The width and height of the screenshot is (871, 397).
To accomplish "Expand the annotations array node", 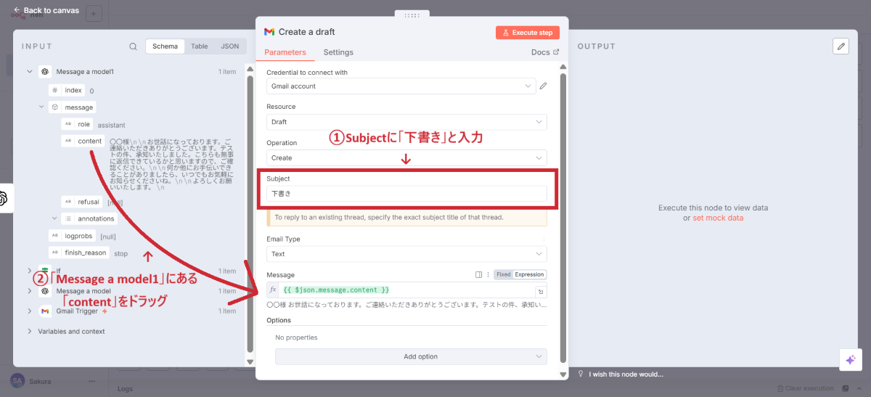I will pos(54,218).
